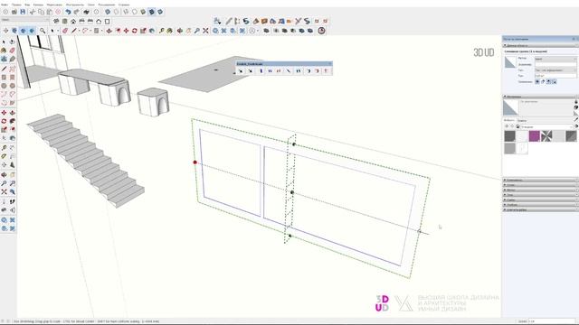Choose the Rectangle tool in left tool palette
This screenshot has height=325, width=579.
pyautogui.click(x=4, y=78)
